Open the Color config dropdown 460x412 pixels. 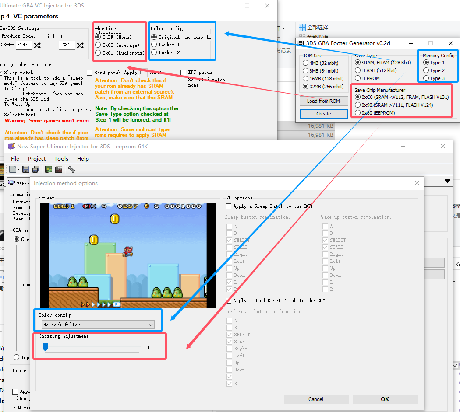98,325
